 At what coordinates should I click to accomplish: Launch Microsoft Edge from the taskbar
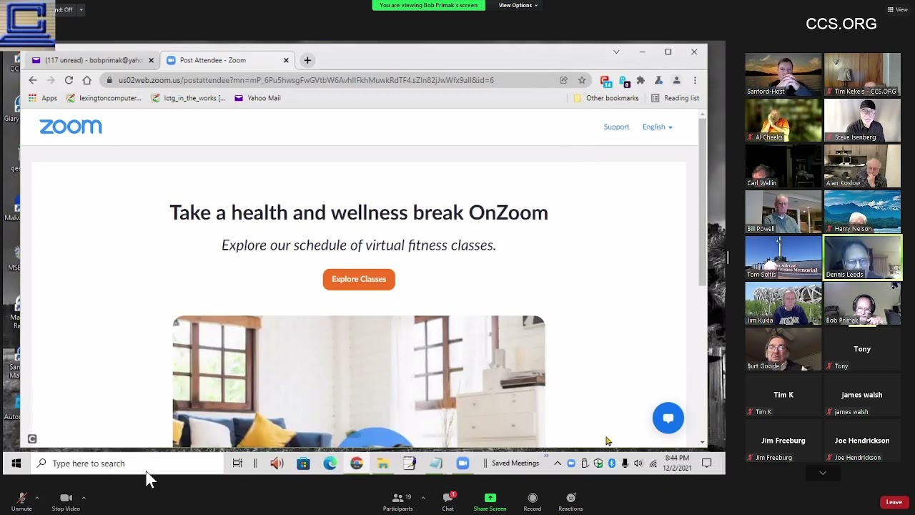[330, 463]
